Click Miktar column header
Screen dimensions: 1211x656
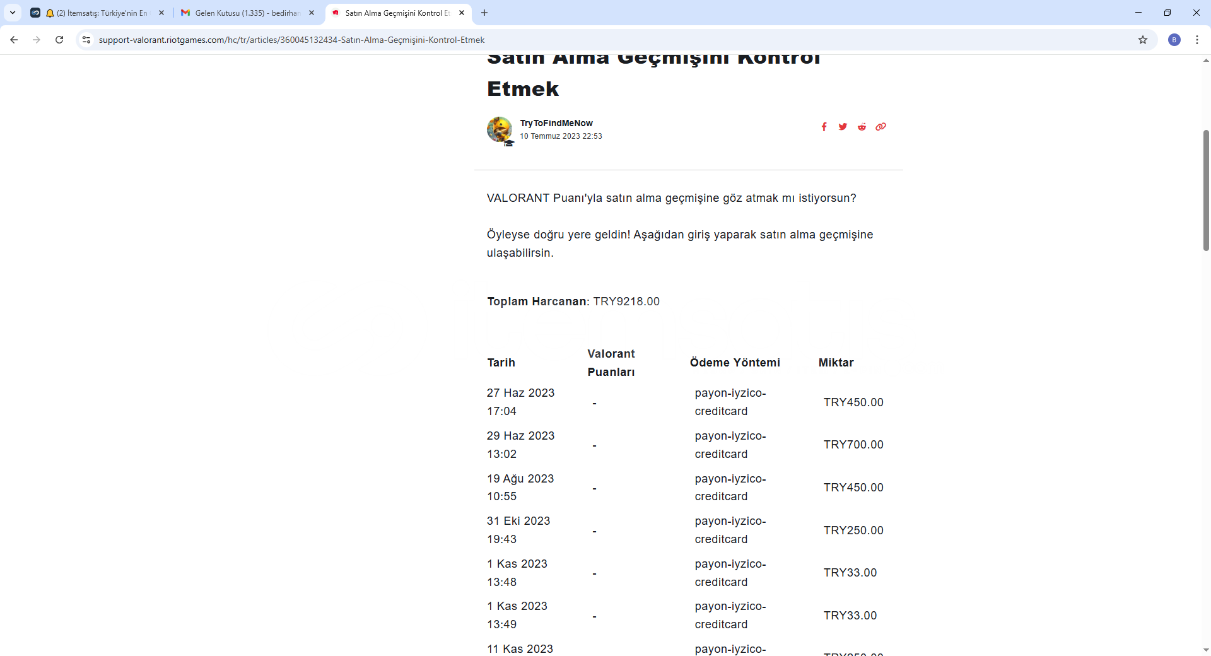836,363
